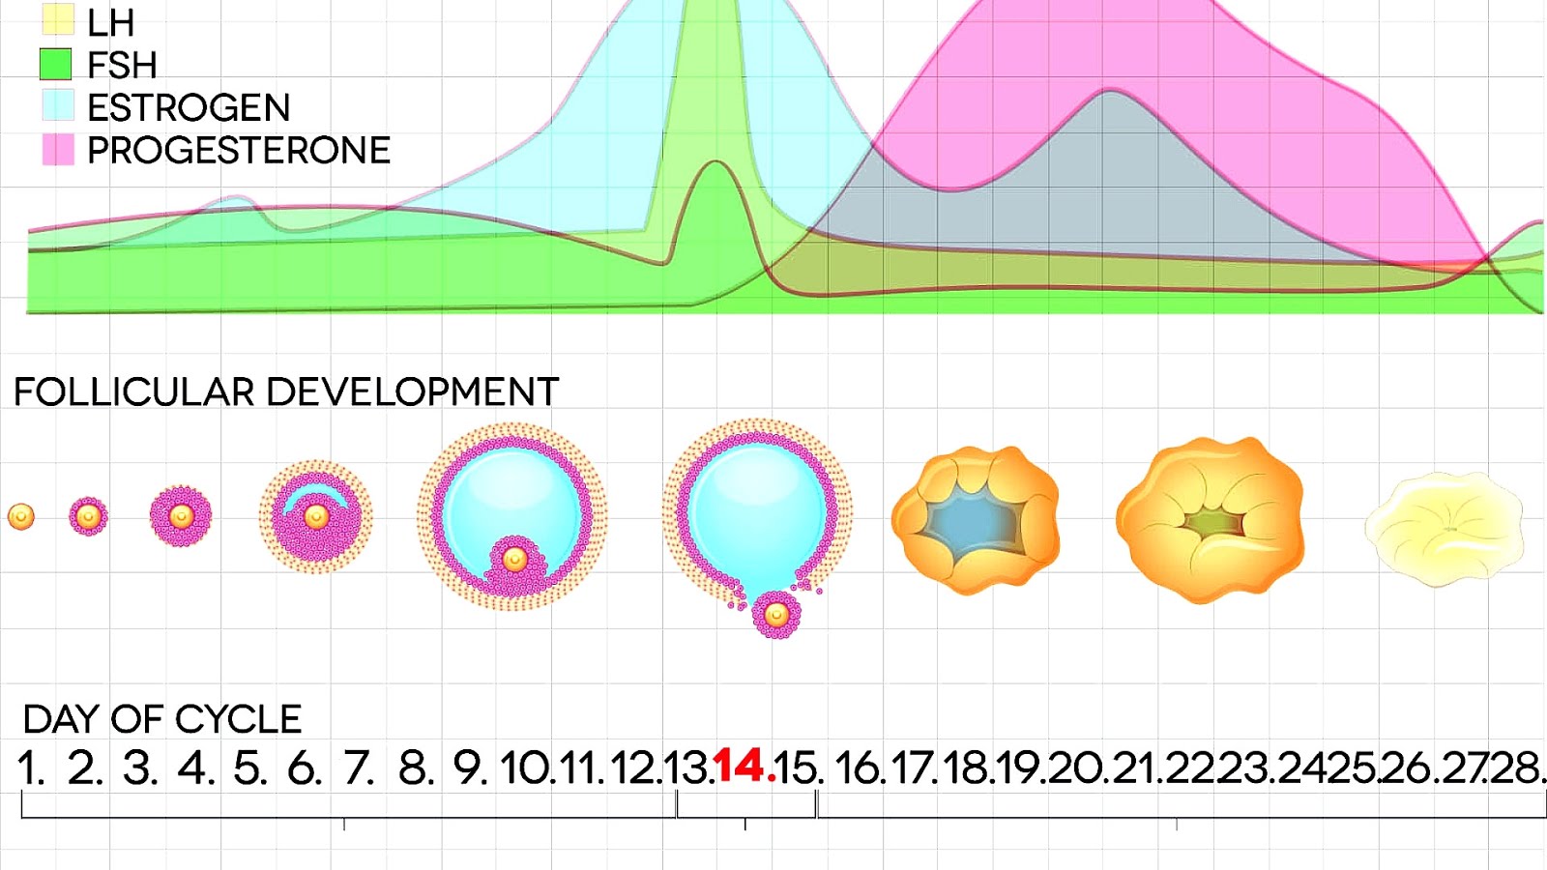Click day 3 on the cycle axis
The width and height of the screenshot is (1547, 870).
140,768
